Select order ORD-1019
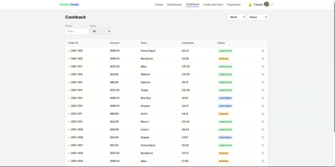 click(x=76, y=51)
